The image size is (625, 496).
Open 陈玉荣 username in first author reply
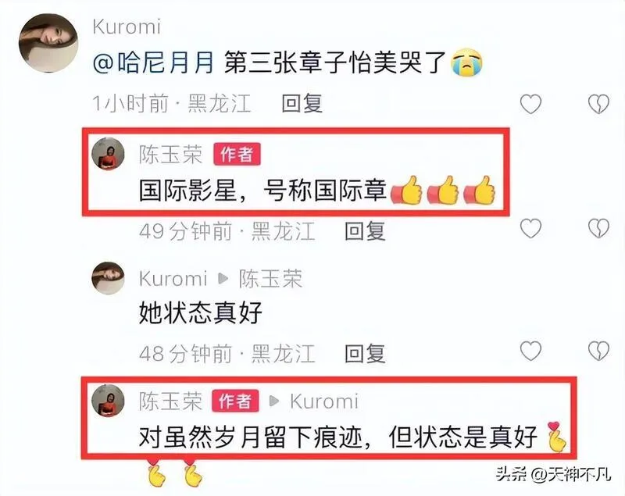[x=171, y=154]
